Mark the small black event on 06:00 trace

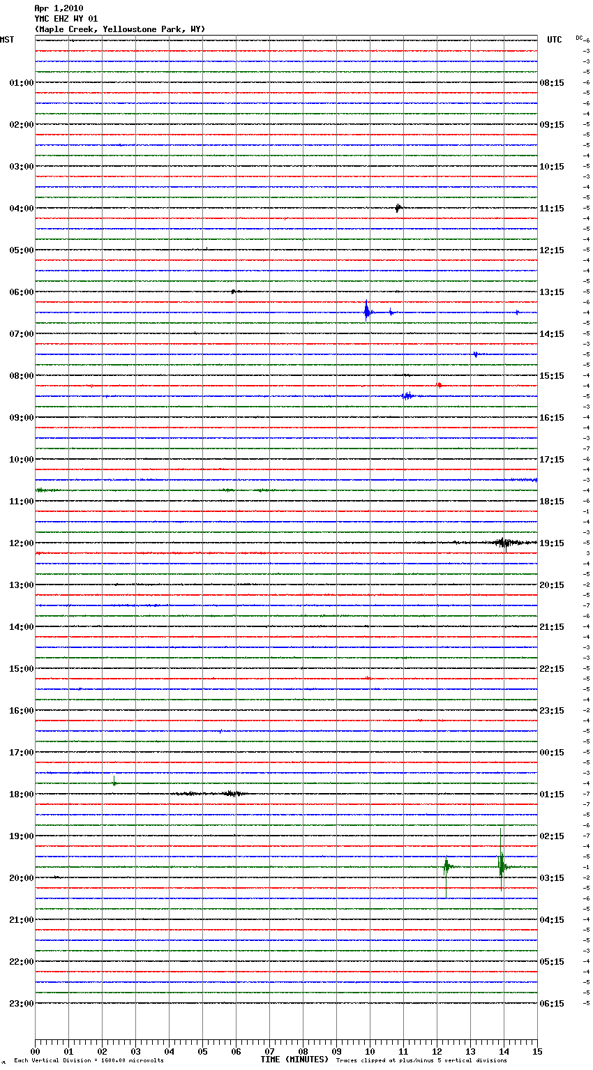point(234,292)
